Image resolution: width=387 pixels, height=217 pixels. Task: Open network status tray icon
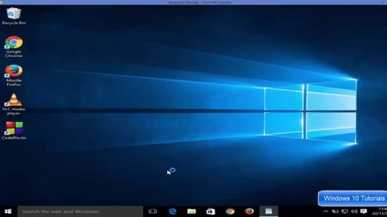(x=345, y=212)
